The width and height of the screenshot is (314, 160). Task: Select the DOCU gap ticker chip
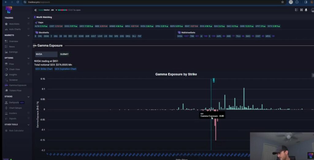71,26
